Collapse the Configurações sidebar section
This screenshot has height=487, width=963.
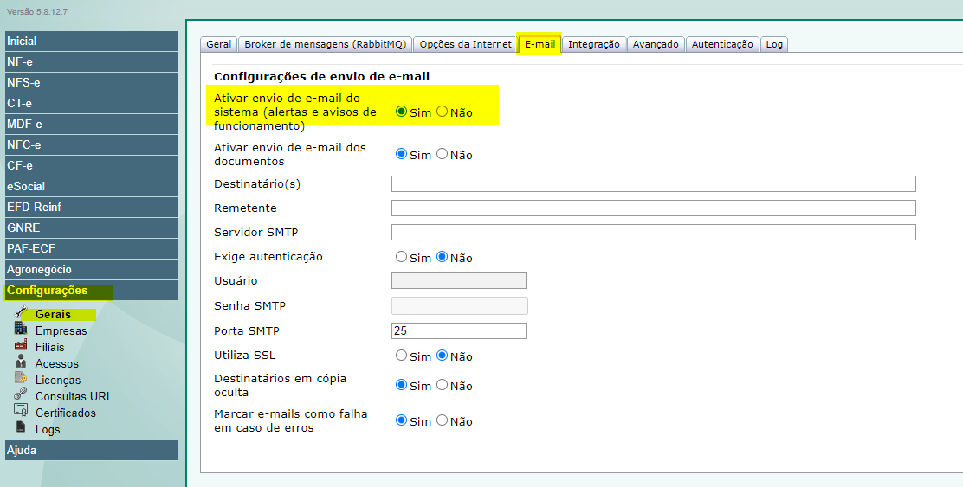point(91,291)
